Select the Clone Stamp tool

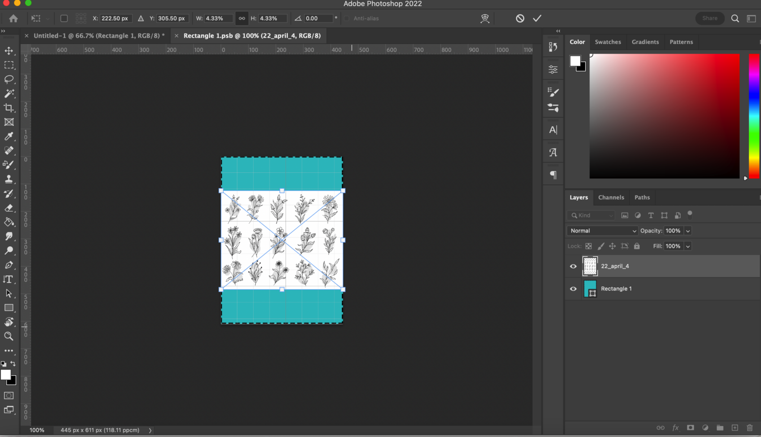8,179
